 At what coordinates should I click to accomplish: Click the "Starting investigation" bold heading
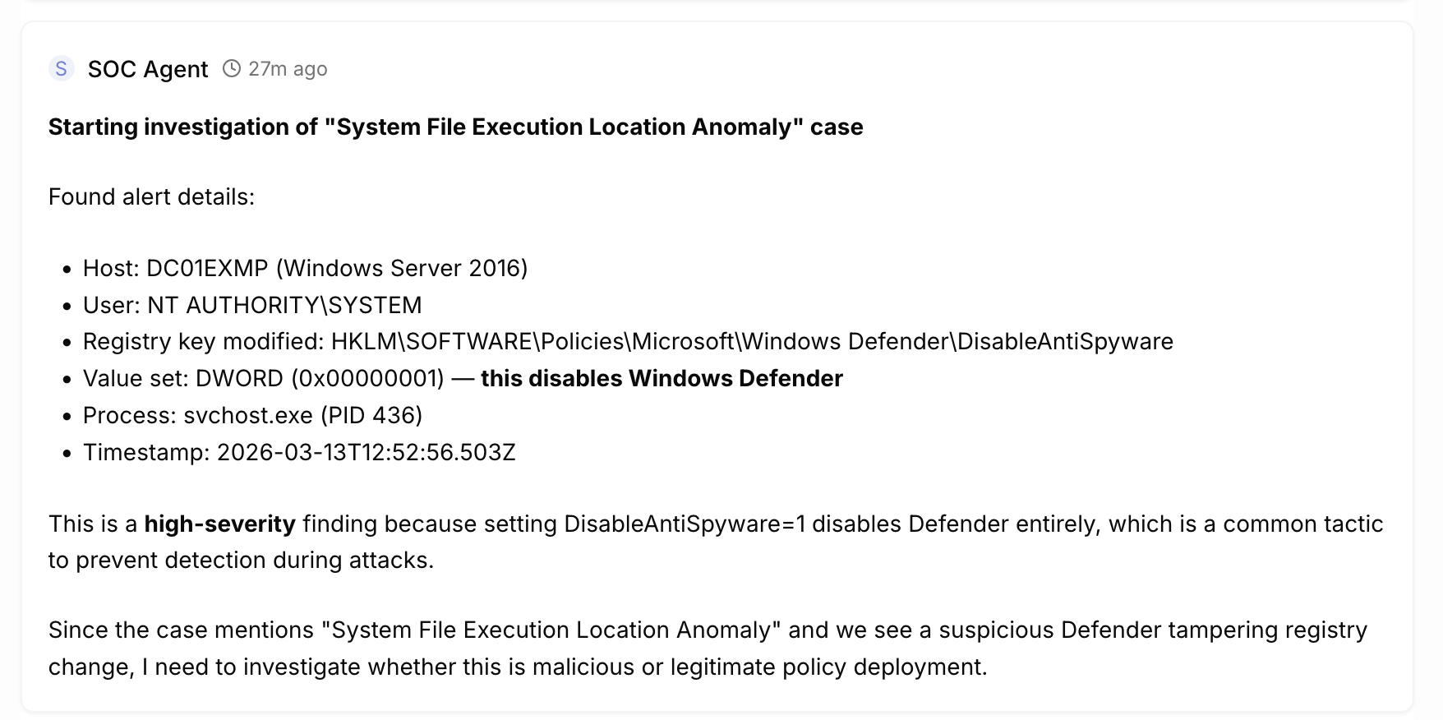(x=455, y=127)
